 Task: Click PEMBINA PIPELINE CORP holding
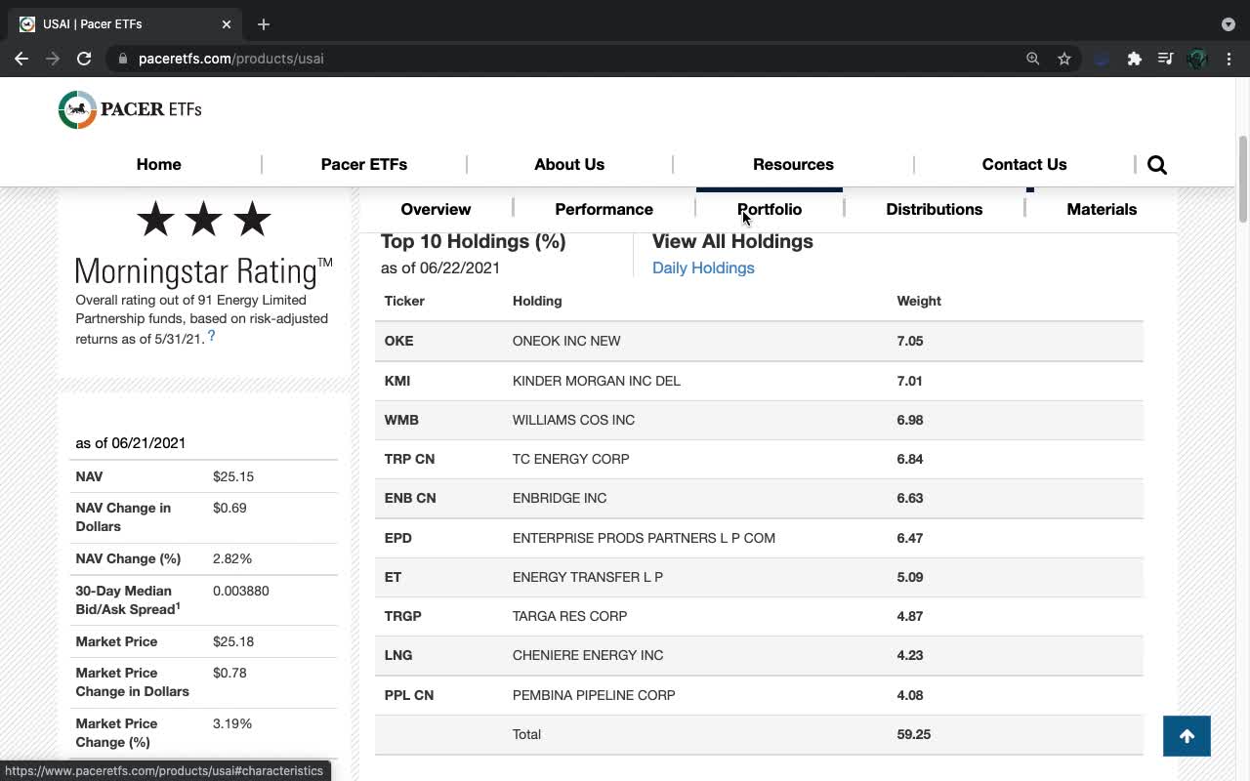coord(594,695)
